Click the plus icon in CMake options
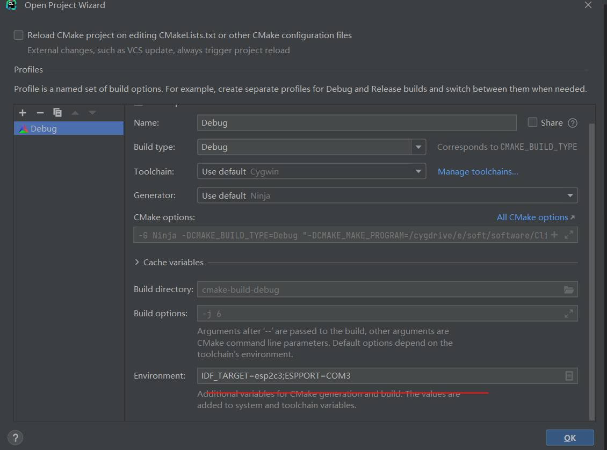Viewport: 607px width, 450px height. [x=555, y=235]
